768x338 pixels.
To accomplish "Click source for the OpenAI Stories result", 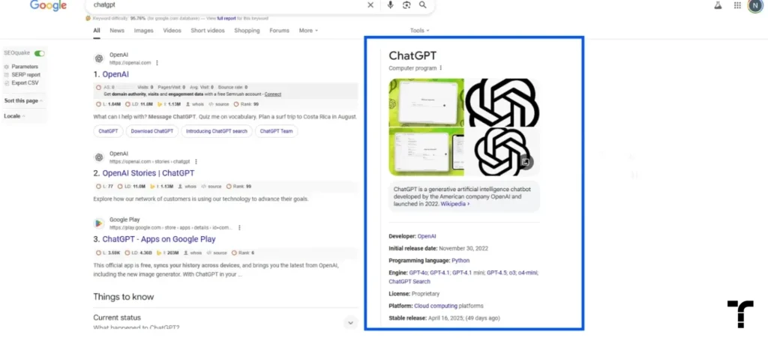I will 211,187.
